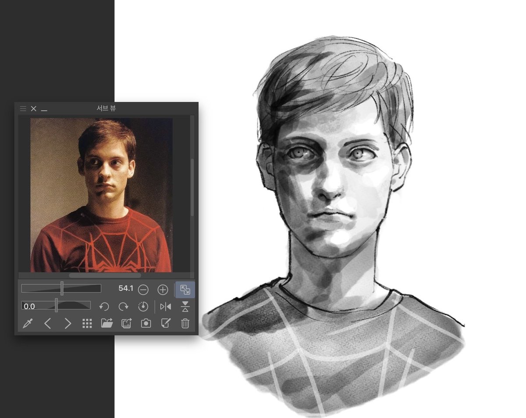
Task: Close the Sub View panel
Action: tap(34, 109)
